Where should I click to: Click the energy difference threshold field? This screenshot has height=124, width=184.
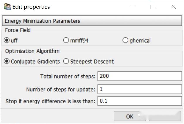point(139,101)
